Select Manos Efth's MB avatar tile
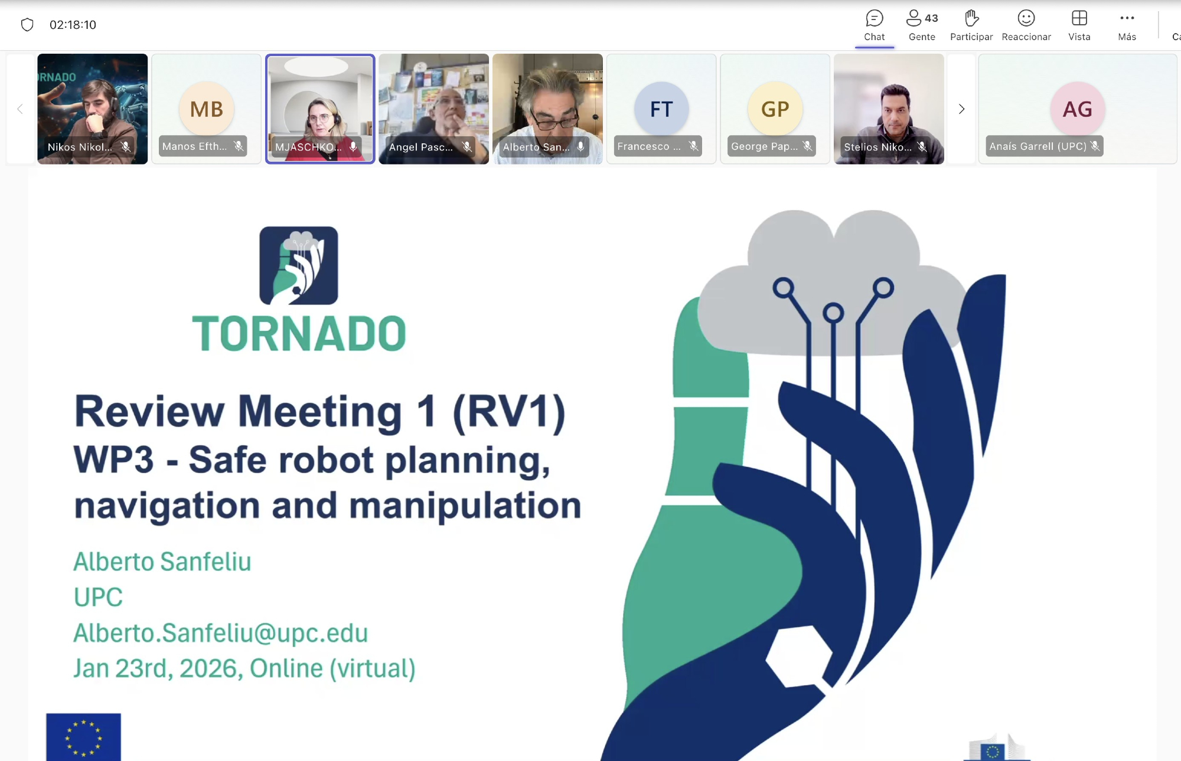 [207, 109]
